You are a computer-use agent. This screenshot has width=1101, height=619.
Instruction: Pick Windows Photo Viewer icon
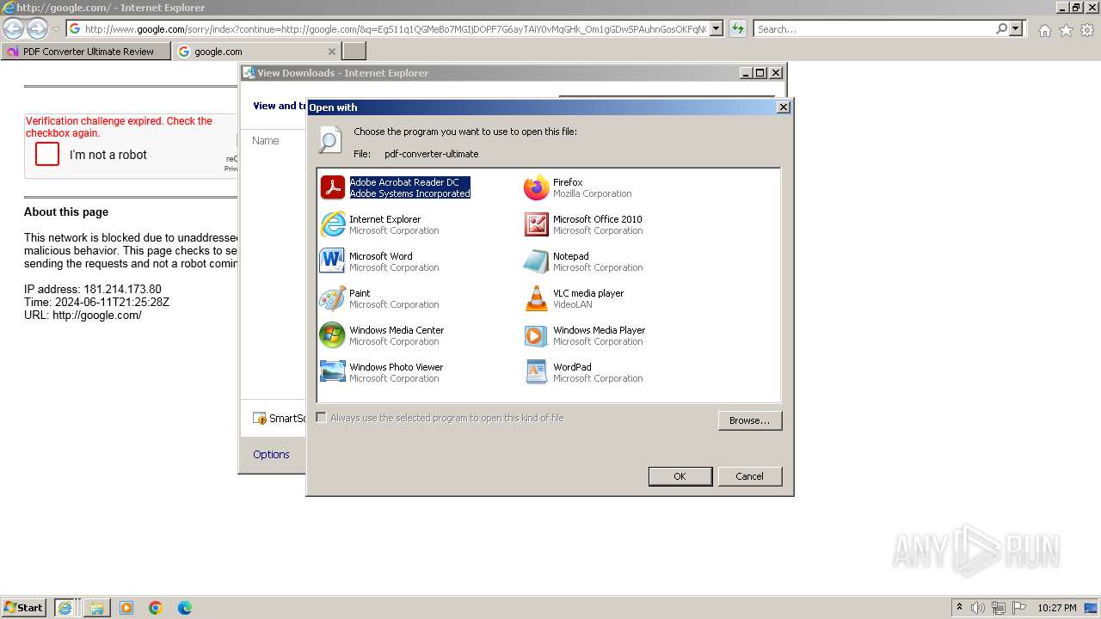click(333, 372)
